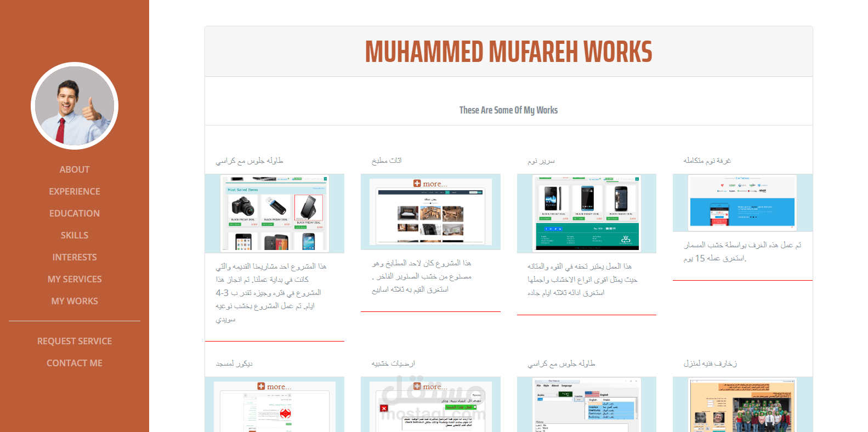868x432 pixels.
Task: Jump to the SKILLS section
Action: [75, 235]
